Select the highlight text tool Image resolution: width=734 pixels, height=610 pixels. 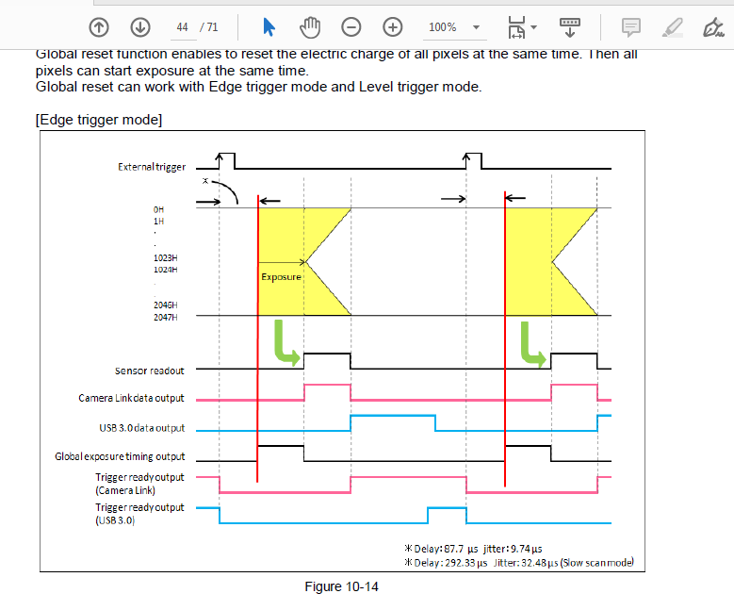672,27
